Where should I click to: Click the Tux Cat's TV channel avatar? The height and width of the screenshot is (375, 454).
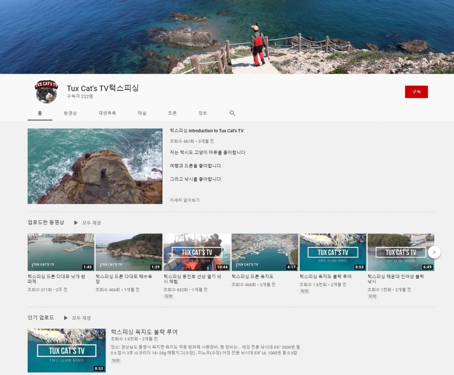click(x=47, y=91)
